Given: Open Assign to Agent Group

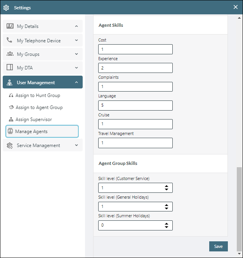Looking at the screenshot, I should [39, 107].
